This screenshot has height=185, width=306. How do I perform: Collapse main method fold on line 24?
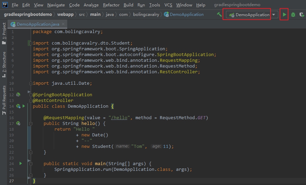point(31,164)
